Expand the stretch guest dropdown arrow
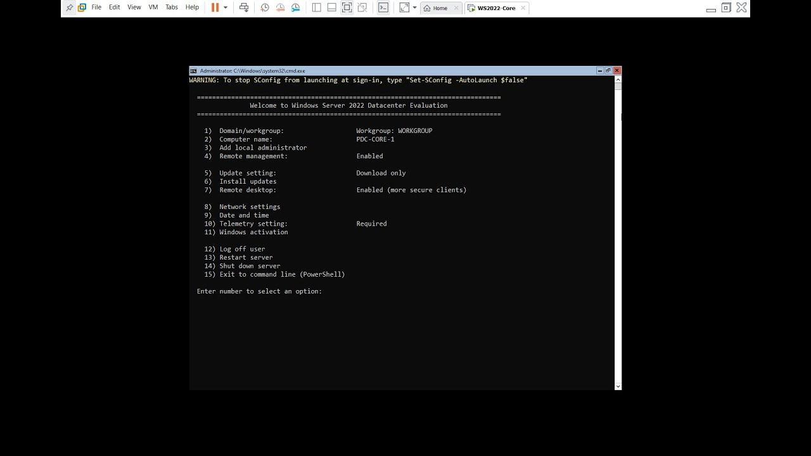This screenshot has width=811, height=456. click(x=414, y=8)
